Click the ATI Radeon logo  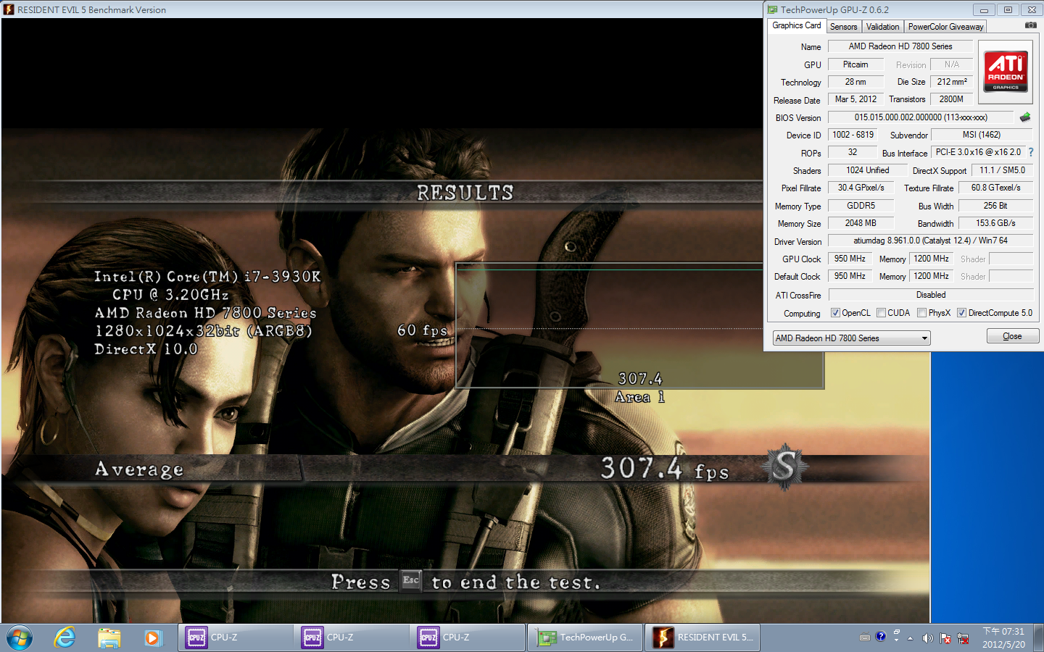tap(1006, 71)
